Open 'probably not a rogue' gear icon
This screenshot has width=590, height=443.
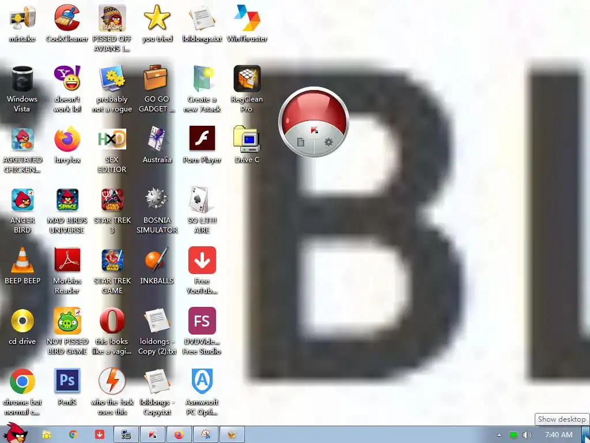(x=112, y=78)
